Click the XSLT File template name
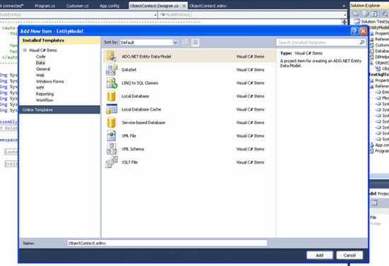This screenshot has height=266, width=389. [129, 162]
